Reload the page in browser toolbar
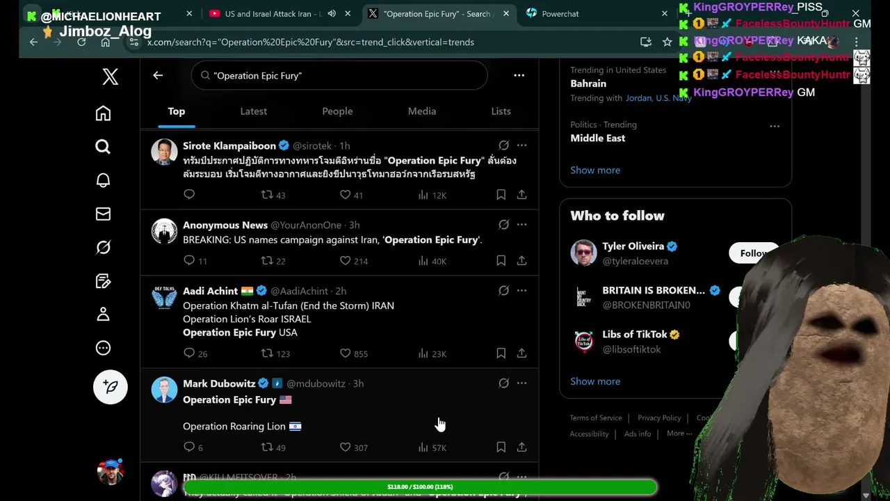 point(81,42)
